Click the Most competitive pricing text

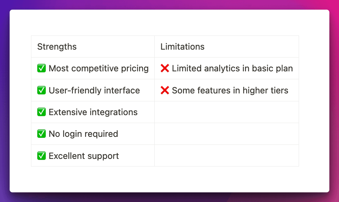99,68
